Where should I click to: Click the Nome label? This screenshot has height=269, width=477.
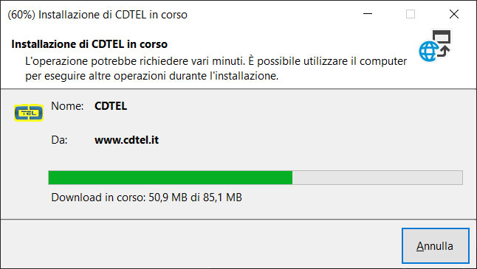[67, 106]
